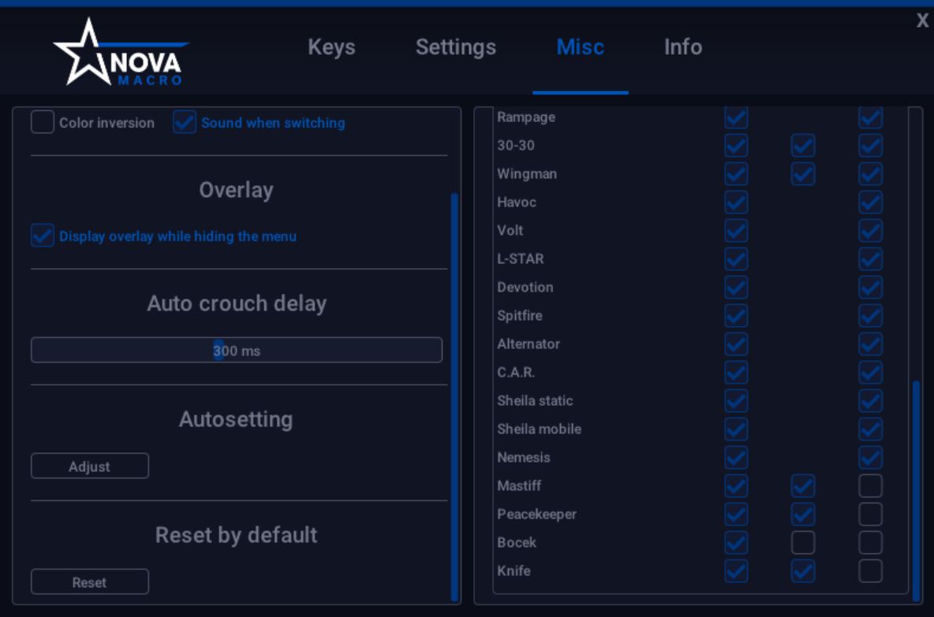Screen dimensions: 934x617
Task: Enable the last Bocek checkbox
Action: pos(870,543)
